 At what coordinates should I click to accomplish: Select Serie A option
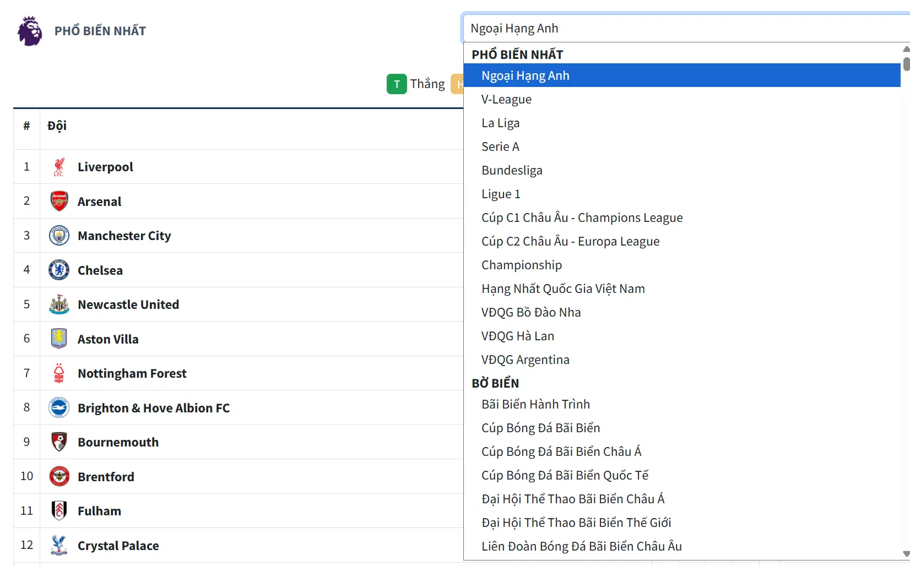(x=500, y=147)
